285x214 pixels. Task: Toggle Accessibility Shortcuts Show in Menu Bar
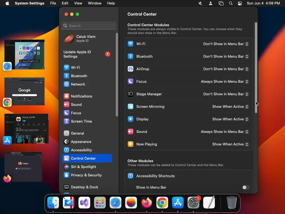click(x=246, y=188)
